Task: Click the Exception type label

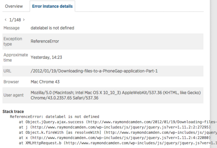Action: [13, 41]
